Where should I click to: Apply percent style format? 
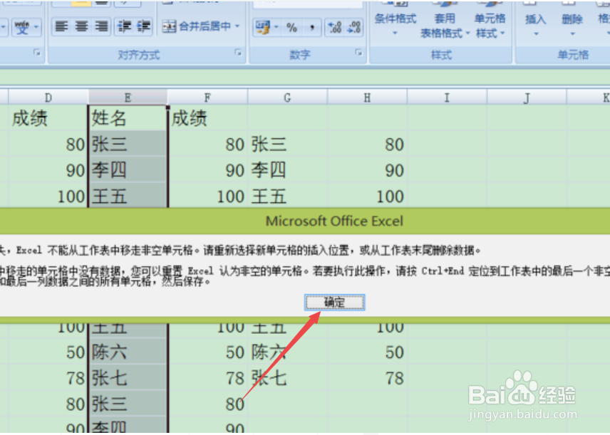(291, 27)
